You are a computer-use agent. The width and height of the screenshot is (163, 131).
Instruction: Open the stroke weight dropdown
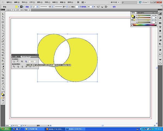[x=37, y=7]
